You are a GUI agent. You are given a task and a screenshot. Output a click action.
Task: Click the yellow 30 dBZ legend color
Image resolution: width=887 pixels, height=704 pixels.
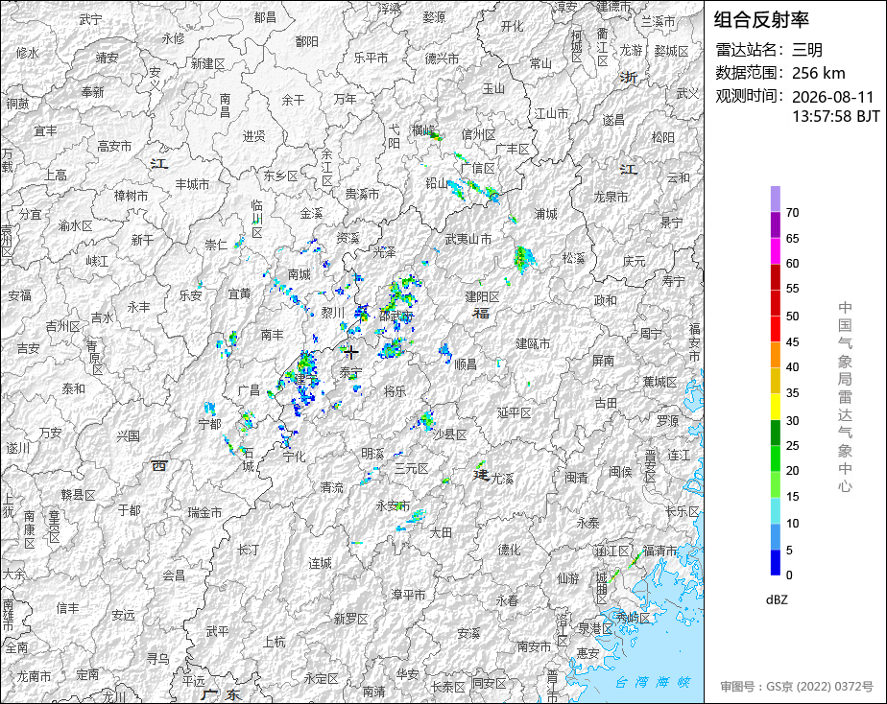click(x=775, y=407)
